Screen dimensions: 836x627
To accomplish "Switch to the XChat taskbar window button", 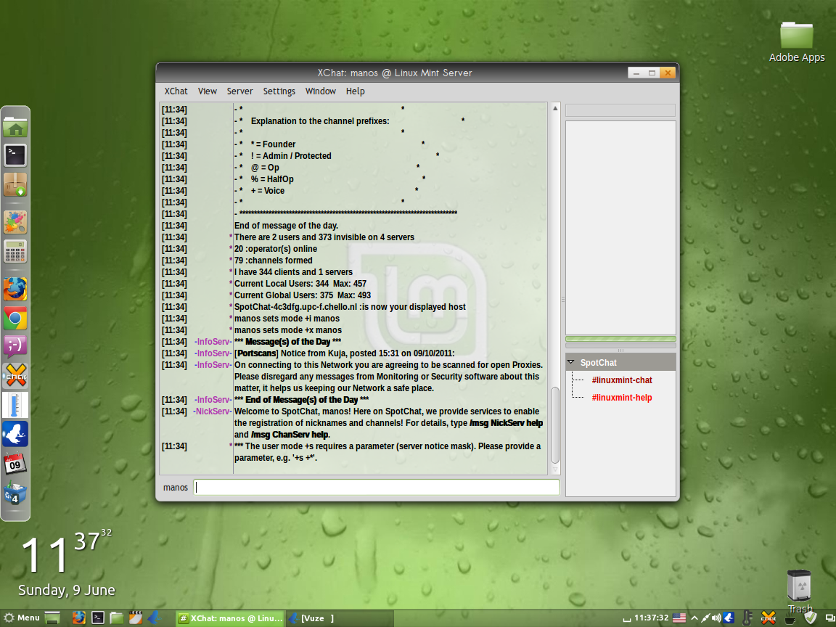I will pos(231,618).
